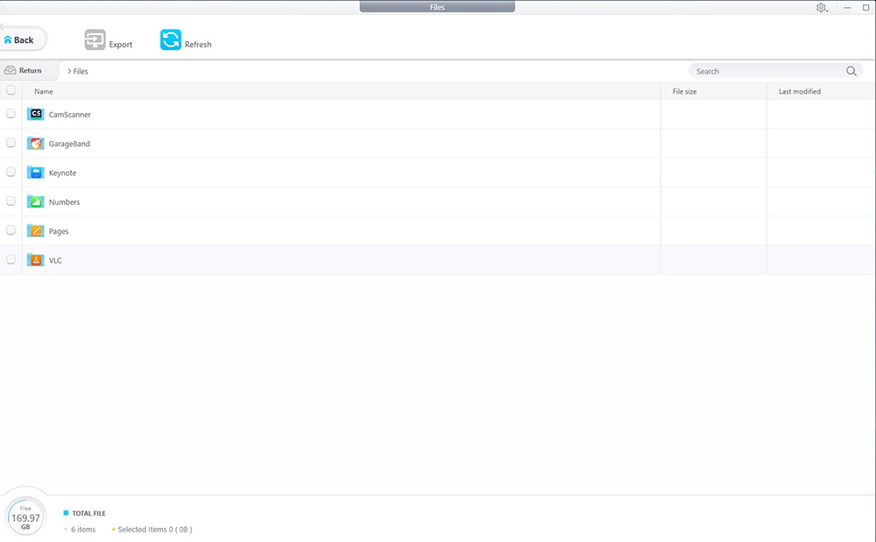Open the Keynote folder icon

[36, 172]
